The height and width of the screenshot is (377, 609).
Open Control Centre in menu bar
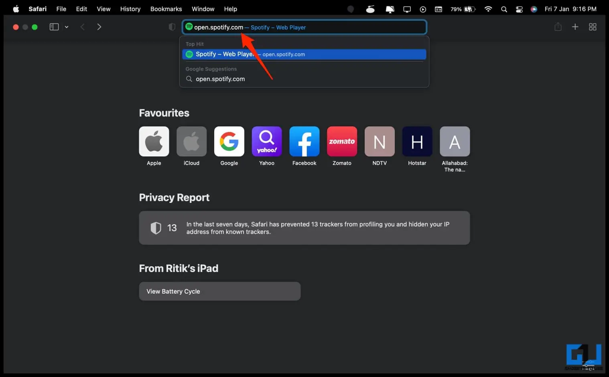[519, 9]
